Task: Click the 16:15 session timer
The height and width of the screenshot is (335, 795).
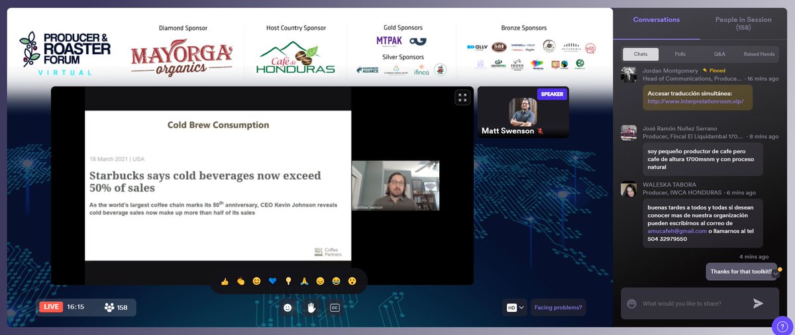Action: [x=76, y=307]
